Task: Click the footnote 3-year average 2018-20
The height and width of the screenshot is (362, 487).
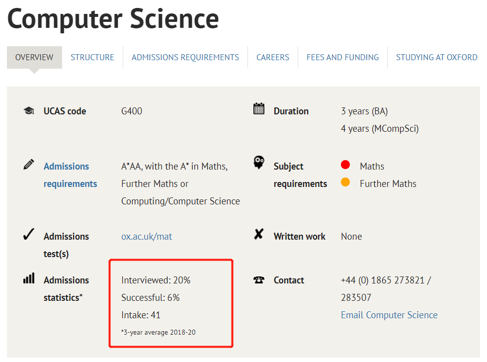Action: click(159, 332)
